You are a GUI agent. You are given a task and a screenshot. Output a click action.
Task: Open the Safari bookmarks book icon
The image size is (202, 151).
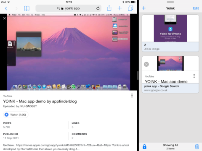coord(27,8)
